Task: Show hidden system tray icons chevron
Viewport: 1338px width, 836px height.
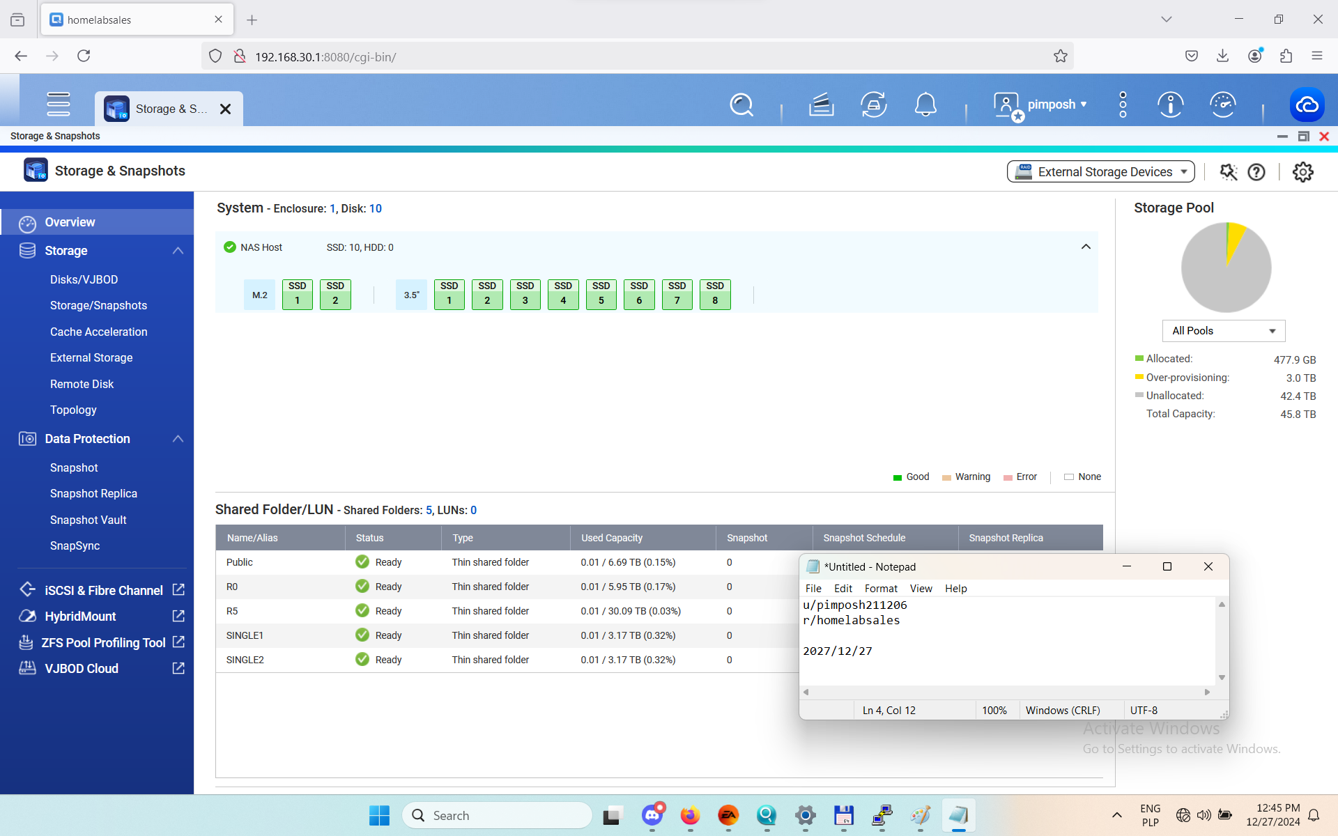Action: (1116, 815)
